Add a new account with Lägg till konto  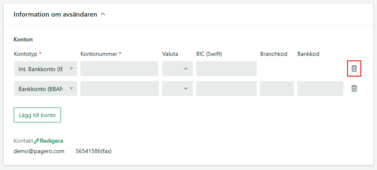click(37, 115)
